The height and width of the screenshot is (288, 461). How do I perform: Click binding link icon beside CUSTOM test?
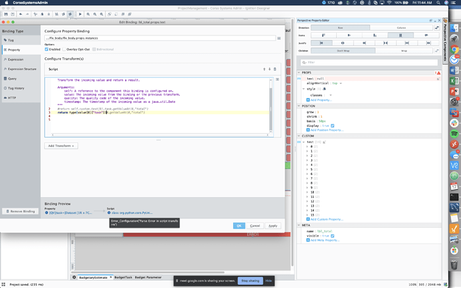(299, 142)
